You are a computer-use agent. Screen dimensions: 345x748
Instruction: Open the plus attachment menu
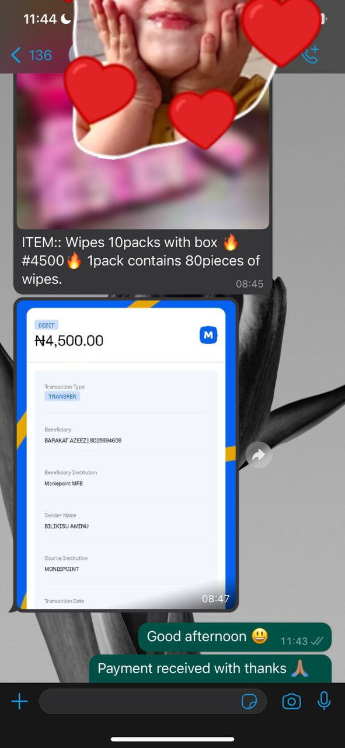point(19,701)
